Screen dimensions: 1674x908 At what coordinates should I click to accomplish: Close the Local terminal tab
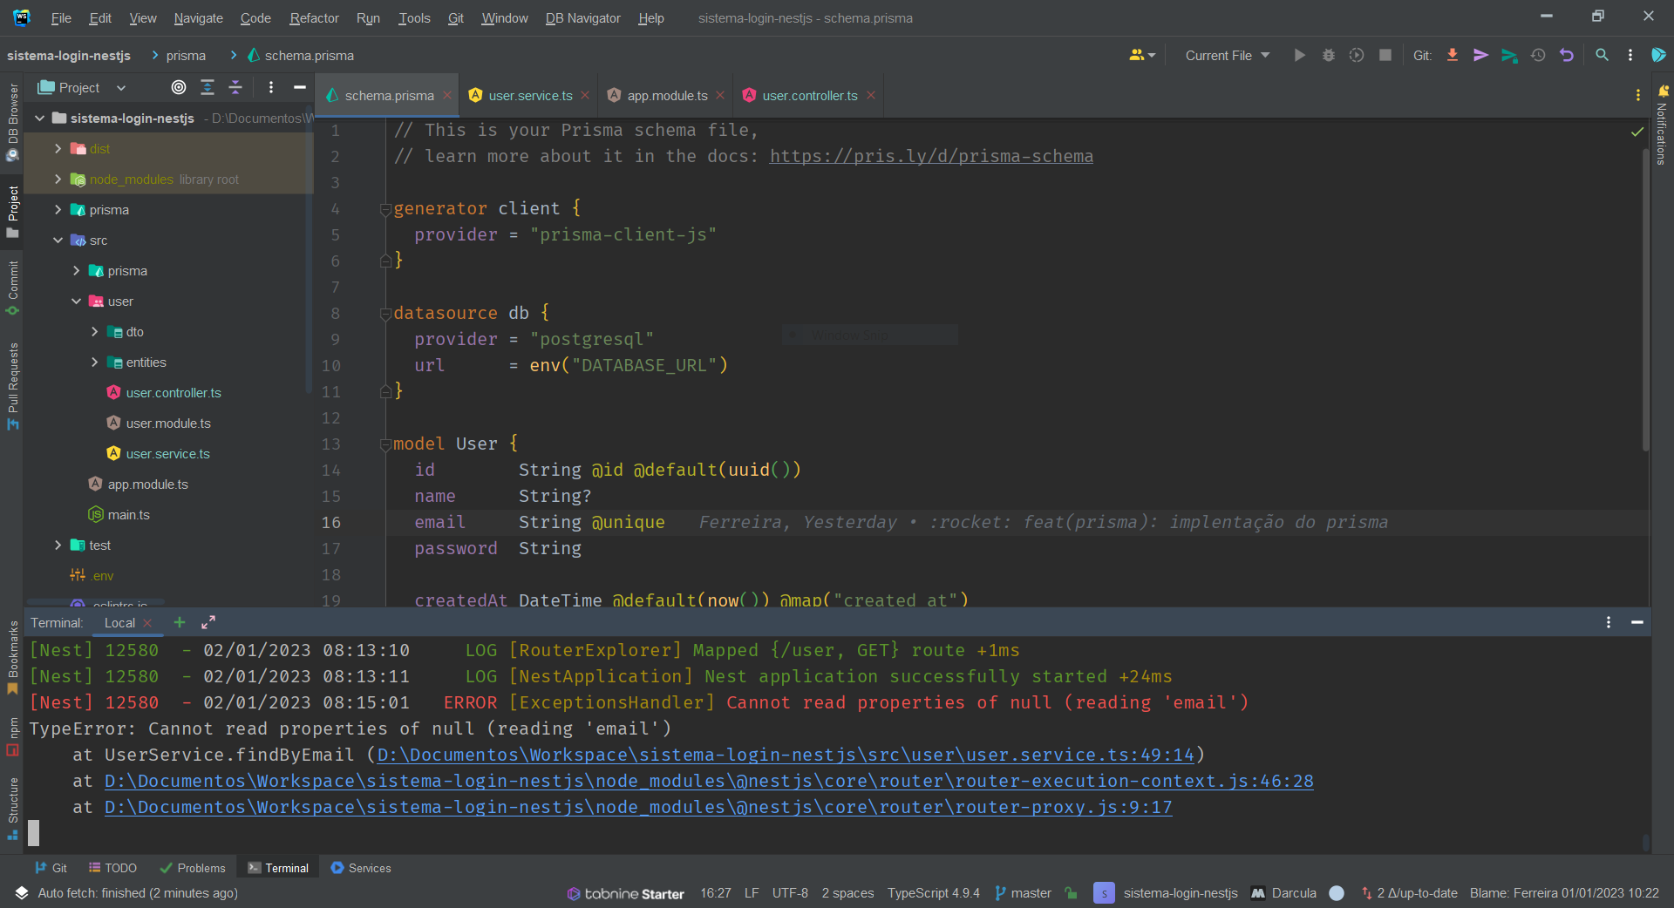tap(147, 622)
